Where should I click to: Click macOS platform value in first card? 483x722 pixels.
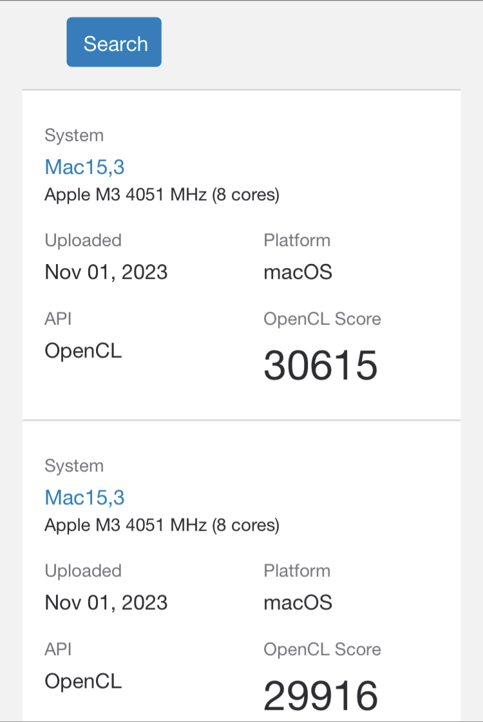tap(298, 272)
